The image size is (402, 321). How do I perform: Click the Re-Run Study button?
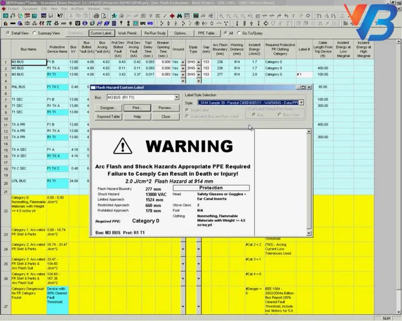[155, 33]
